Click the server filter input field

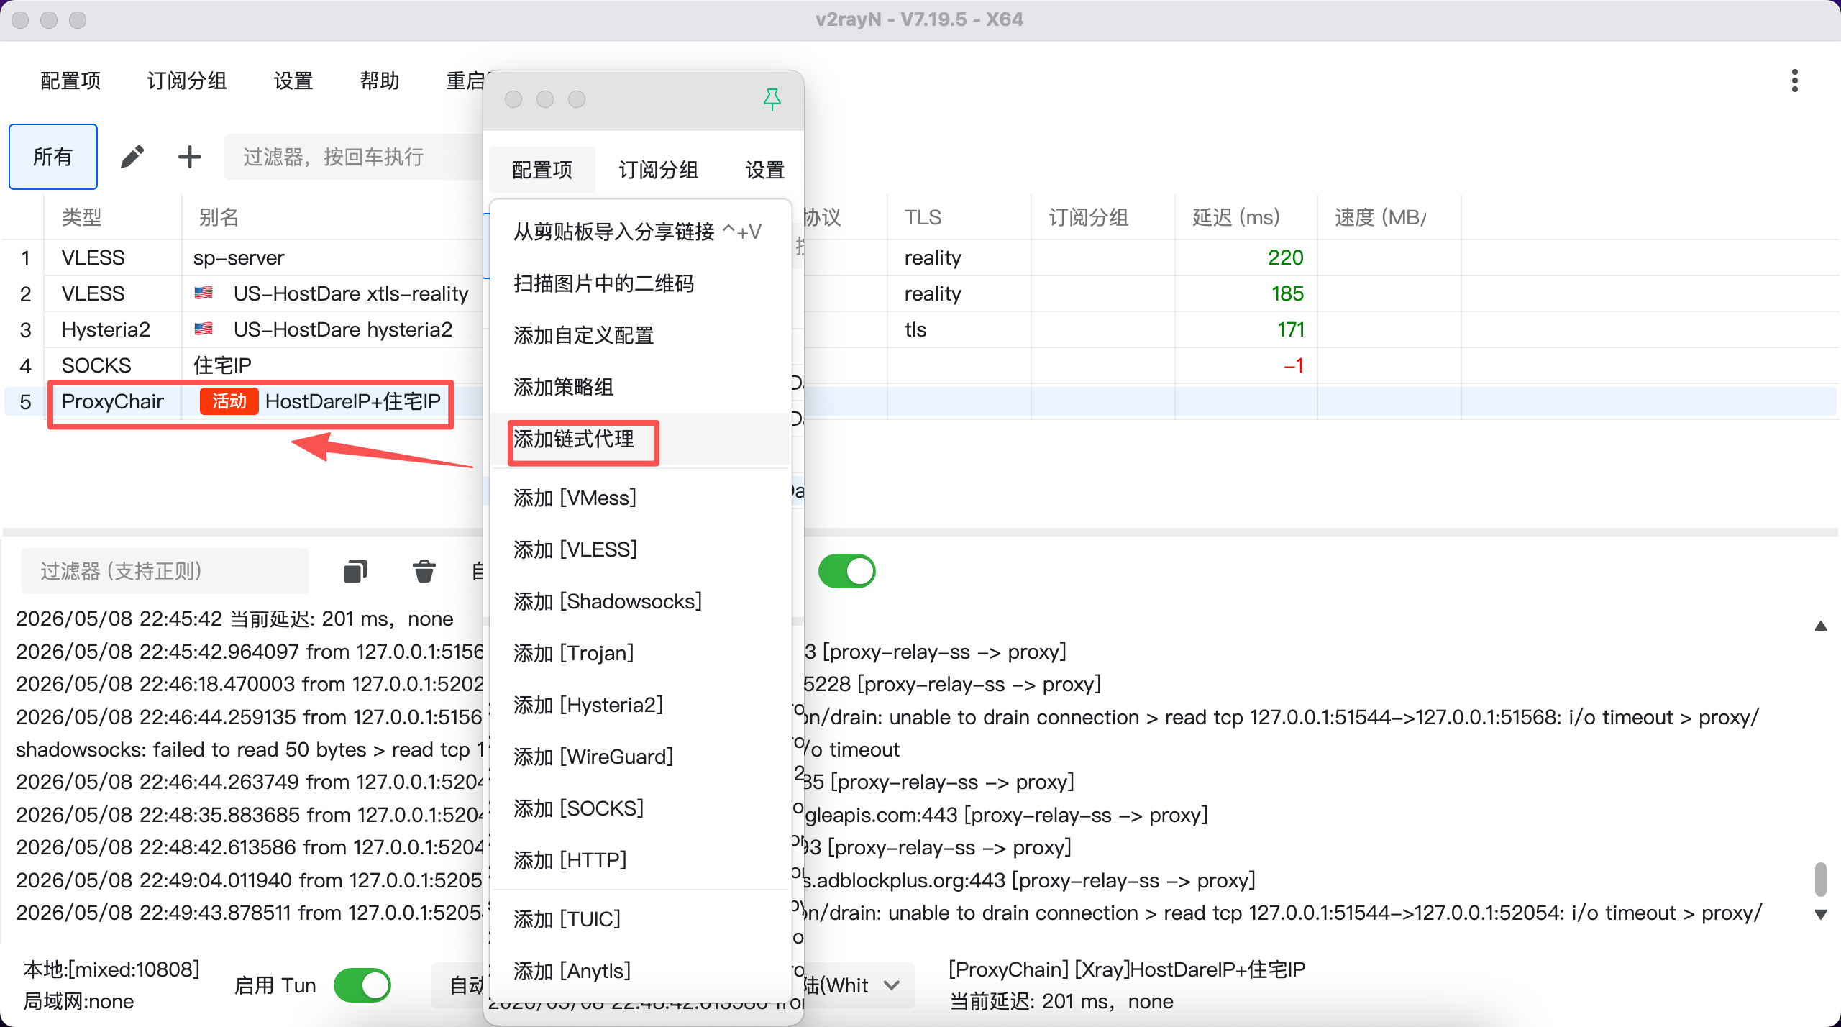point(354,157)
